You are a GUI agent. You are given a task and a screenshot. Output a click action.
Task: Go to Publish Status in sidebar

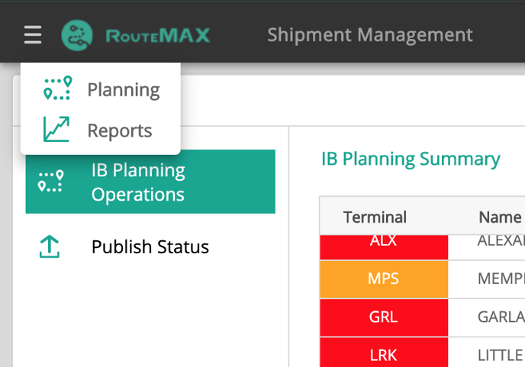[150, 247]
